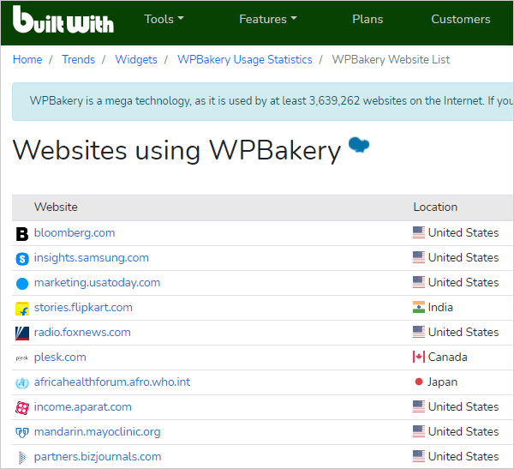Open mandarin.mayoclinic.org link
514x469 pixels.
pyautogui.click(x=97, y=431)
